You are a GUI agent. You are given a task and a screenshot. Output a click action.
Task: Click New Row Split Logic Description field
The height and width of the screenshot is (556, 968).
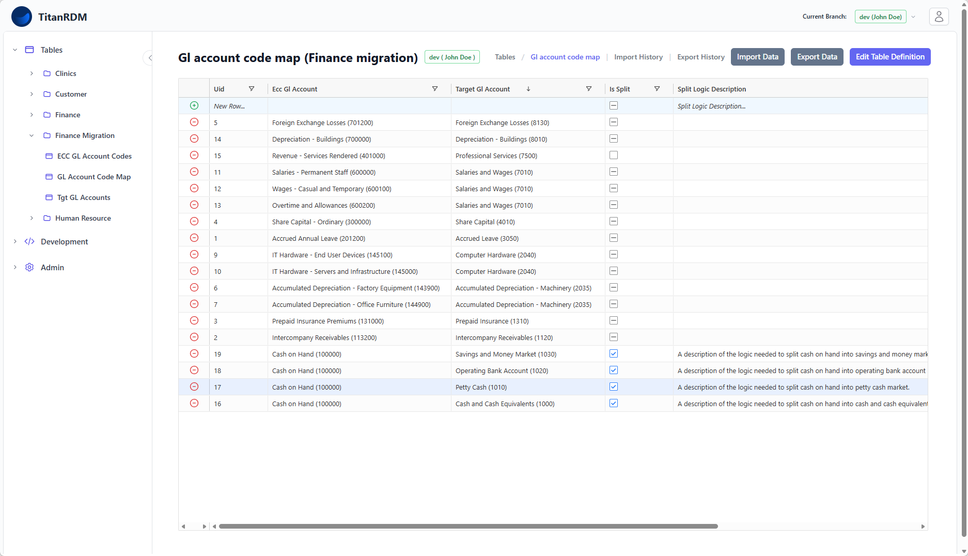800,106
